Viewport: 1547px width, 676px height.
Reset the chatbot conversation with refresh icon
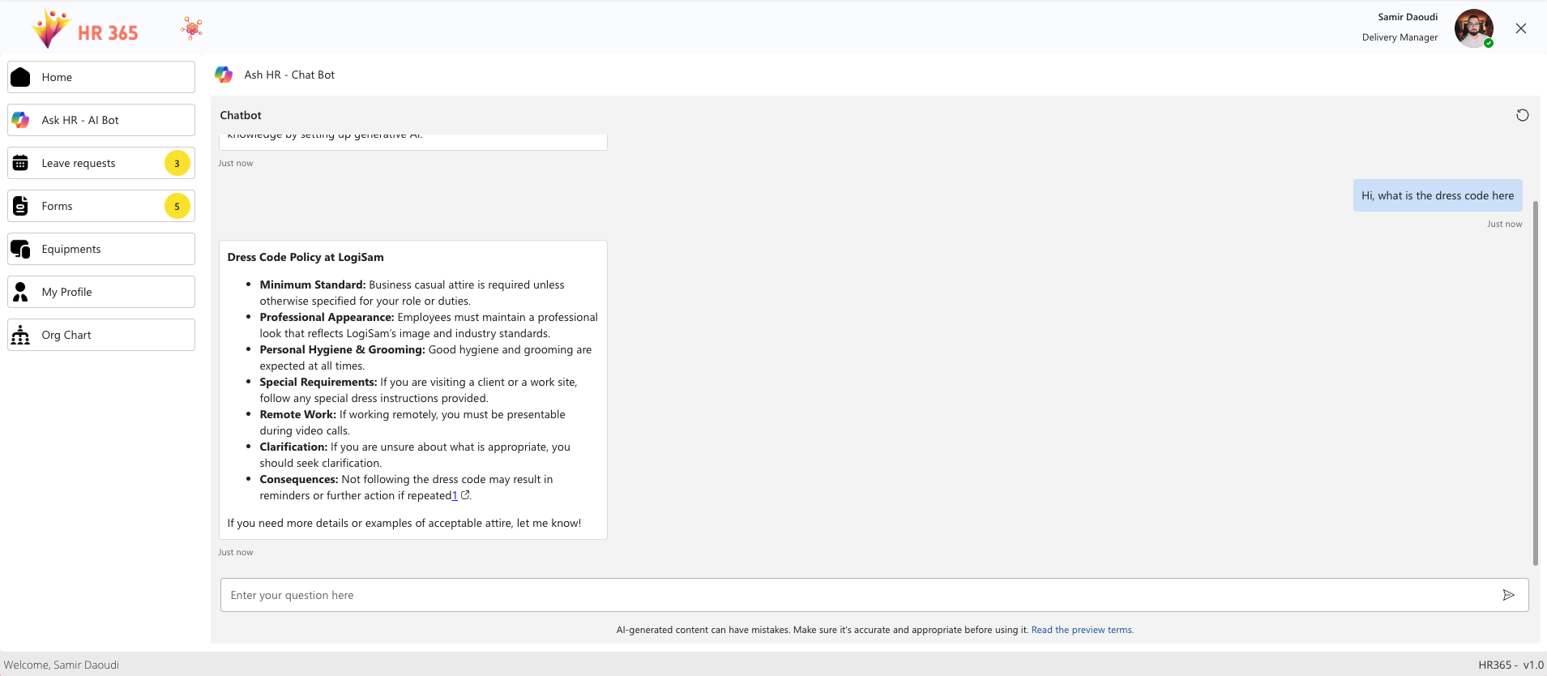1522,115
